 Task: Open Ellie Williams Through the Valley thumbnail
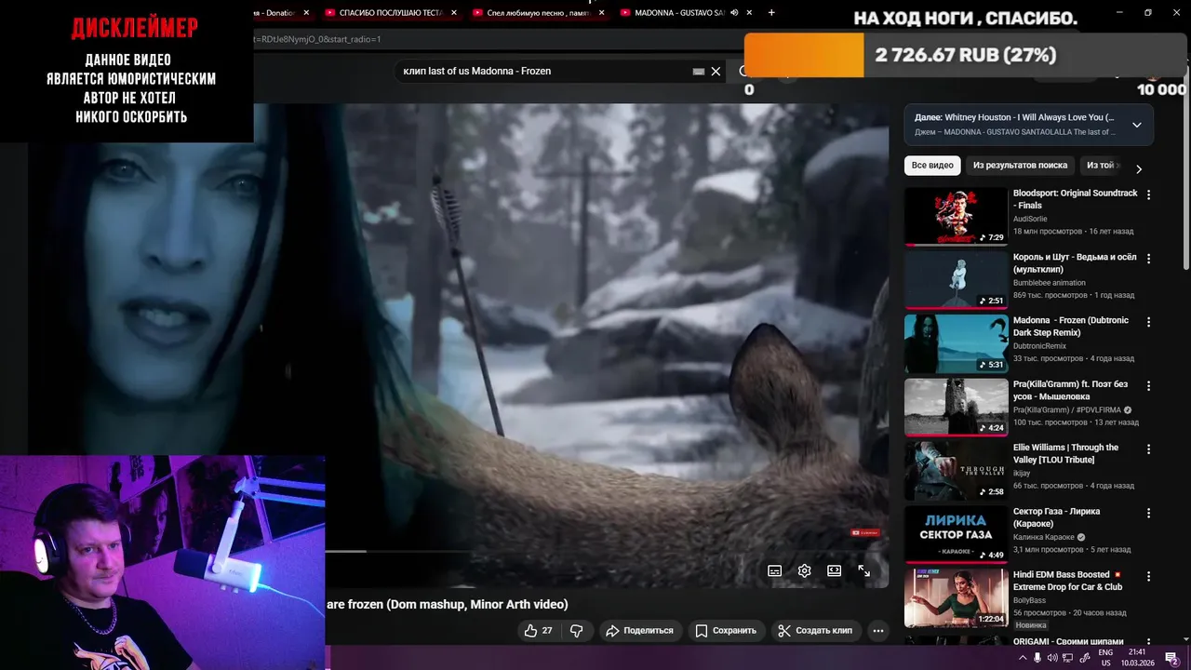[x=956, y=471]
